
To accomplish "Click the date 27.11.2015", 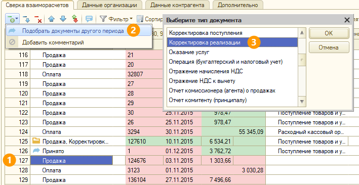I will [x=179, y=180].
